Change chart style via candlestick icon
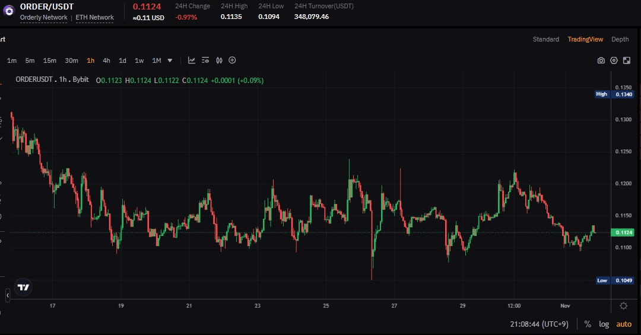The image size is (641, 335). click(219, 60)
